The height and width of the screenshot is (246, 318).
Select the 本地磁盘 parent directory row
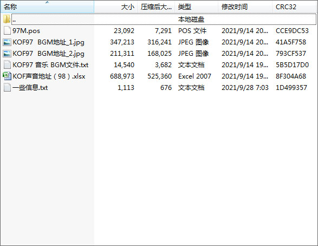point(164,20)
